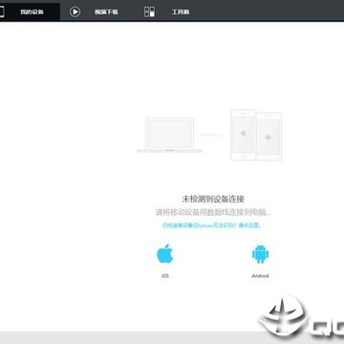The height and width of the screenshot is (344, 344).
Task: Click the toolbox panel icon
Action: point(149,11)
